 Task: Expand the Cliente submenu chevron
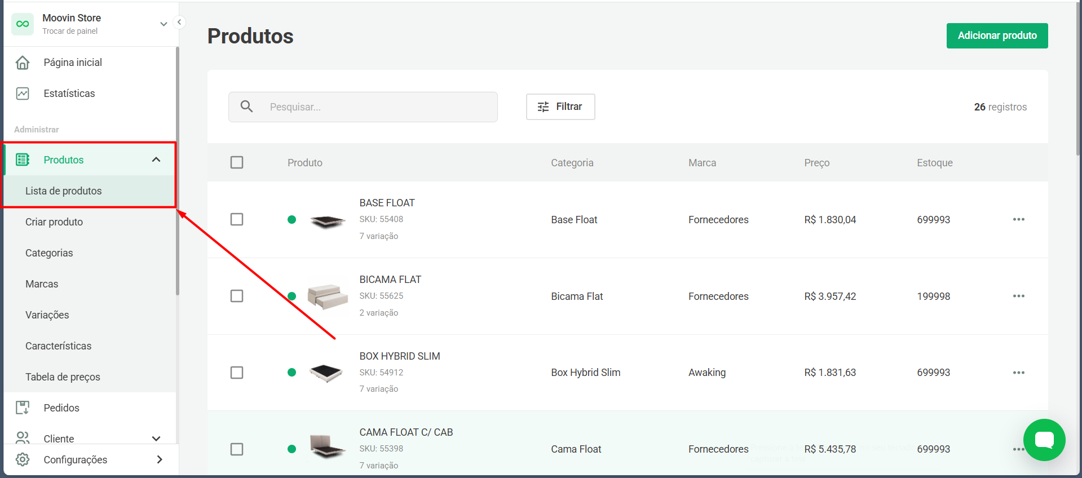coord(156,439)
